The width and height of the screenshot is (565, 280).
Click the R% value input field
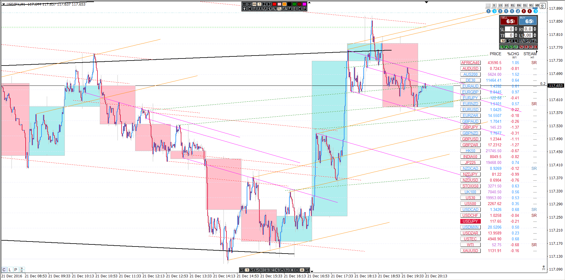(x=528, y=29)
